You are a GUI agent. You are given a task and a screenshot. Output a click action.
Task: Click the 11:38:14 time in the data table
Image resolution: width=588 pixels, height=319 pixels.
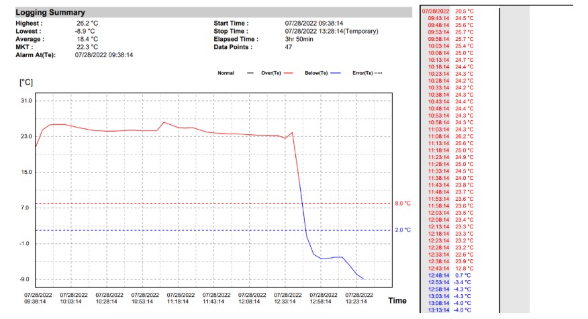point(438,178)
